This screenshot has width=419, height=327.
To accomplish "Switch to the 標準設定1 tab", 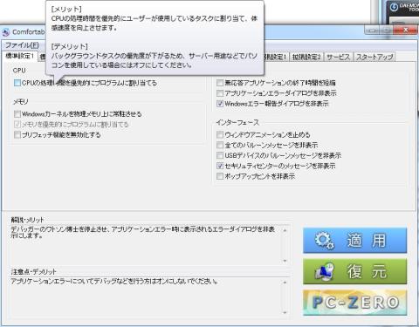I will click(x=19, y=56).
